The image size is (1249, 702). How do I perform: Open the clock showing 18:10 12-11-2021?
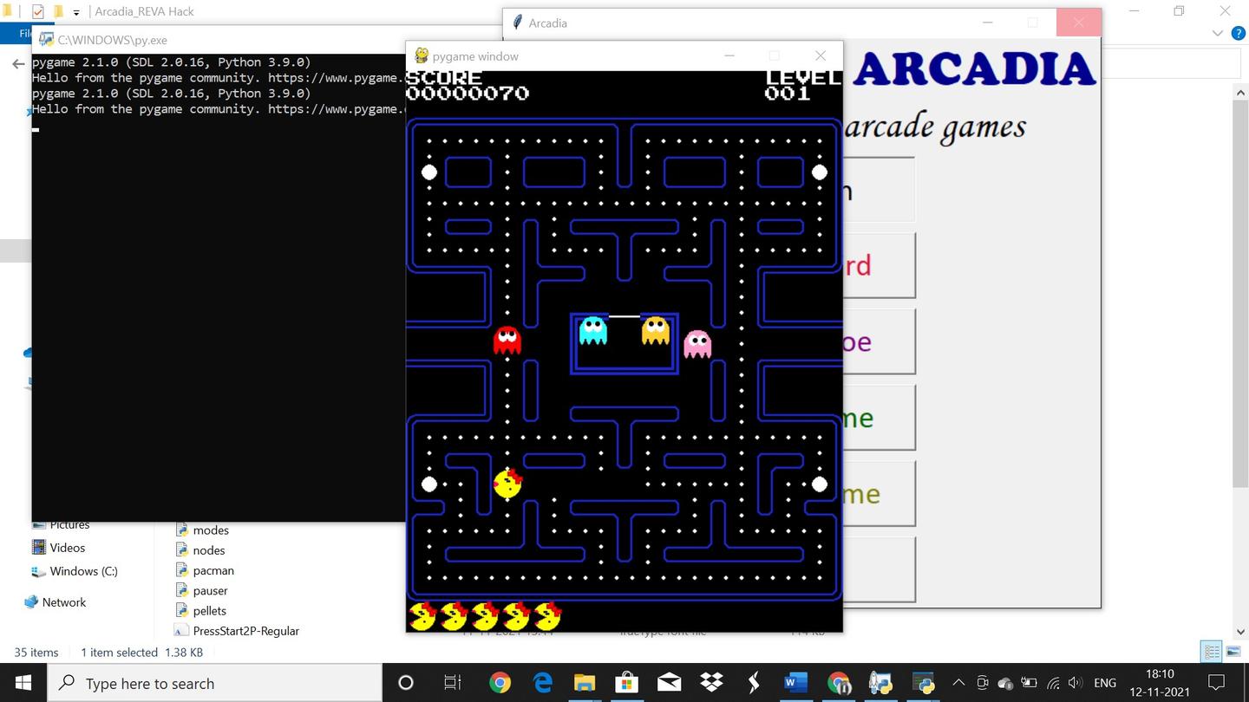click(1159, 683)
